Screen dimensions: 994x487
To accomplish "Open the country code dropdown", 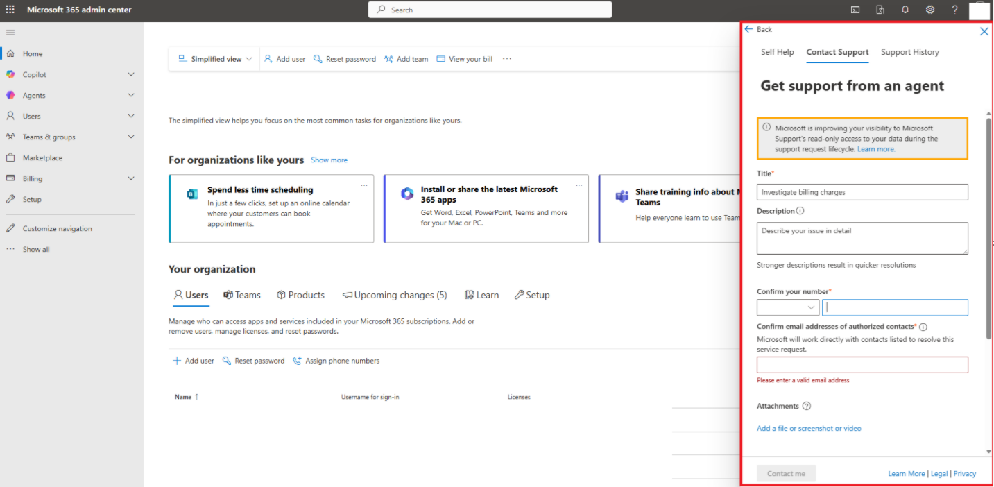I will coord(788,307).
